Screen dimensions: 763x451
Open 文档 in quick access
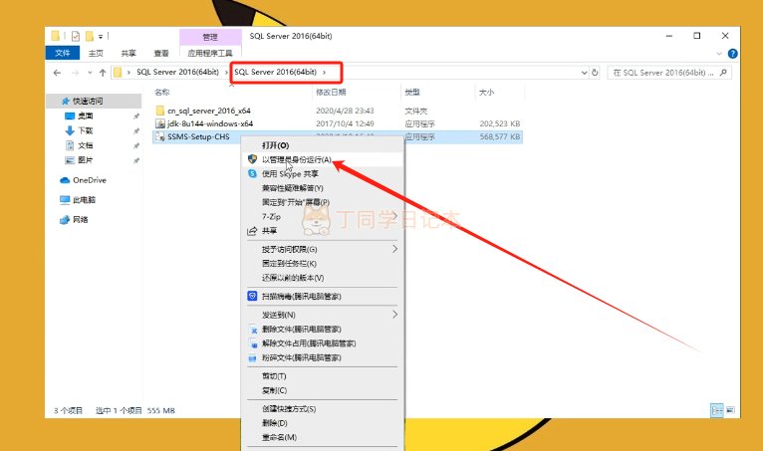pos(85,145)
